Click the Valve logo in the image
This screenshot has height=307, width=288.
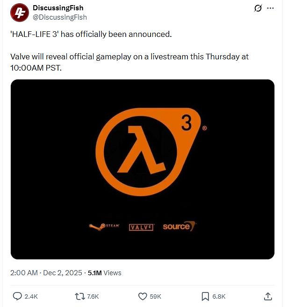pyautogui.click(x=141, y=227)
